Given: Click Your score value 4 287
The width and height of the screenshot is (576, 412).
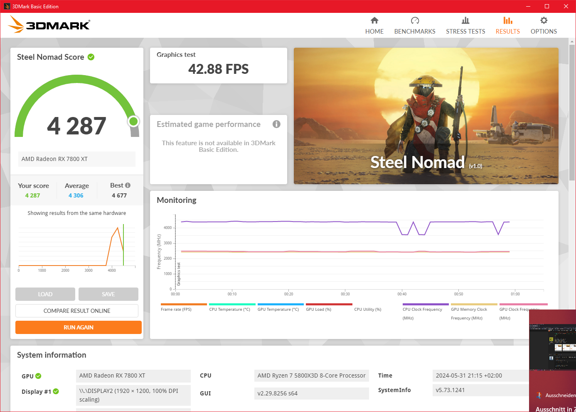Looking at the screenshot, I should pos(32,195).
